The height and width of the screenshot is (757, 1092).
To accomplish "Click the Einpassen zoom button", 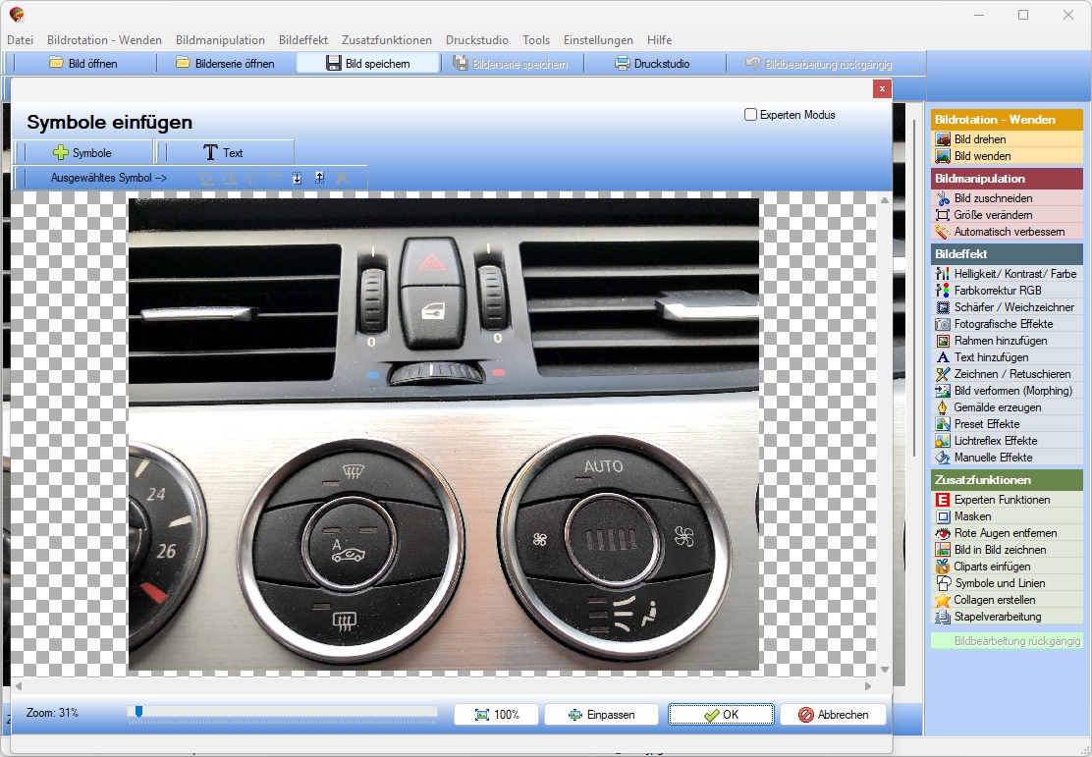I will pos(601,715).
